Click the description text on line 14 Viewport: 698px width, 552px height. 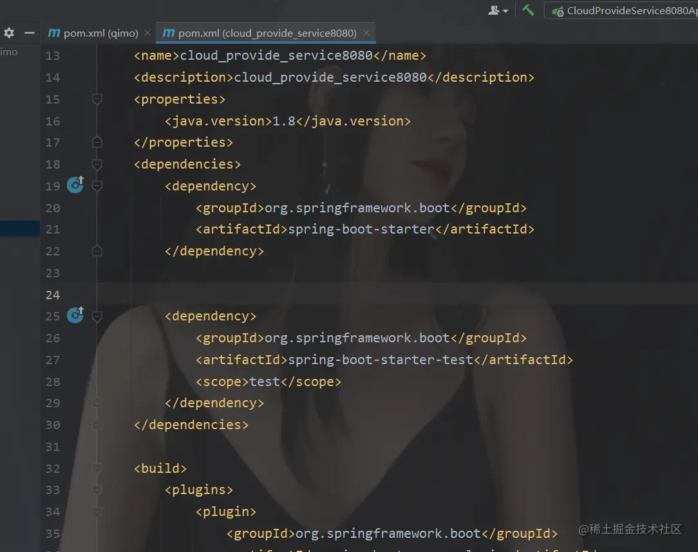(330, 77)
